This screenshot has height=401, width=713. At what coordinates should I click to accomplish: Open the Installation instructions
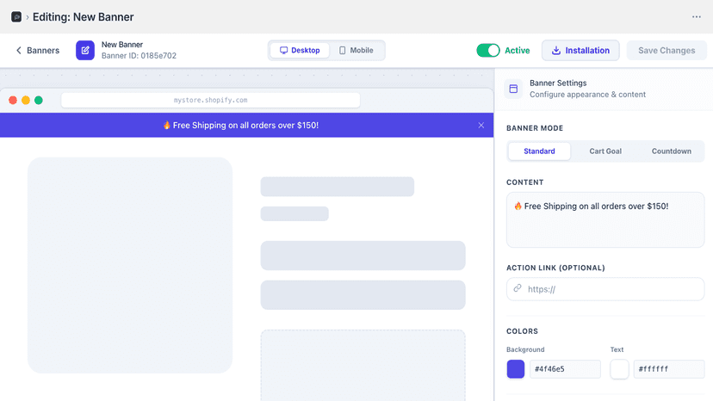pos(580,51)
